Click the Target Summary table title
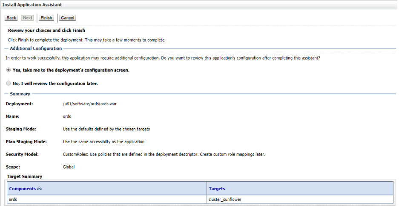399x206 pixels. coord(25,176)
